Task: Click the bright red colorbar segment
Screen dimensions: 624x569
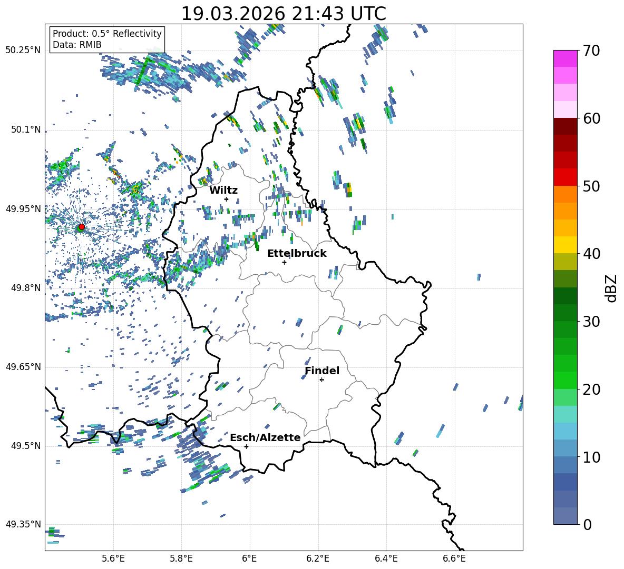Action: click(x=565, y=177)
